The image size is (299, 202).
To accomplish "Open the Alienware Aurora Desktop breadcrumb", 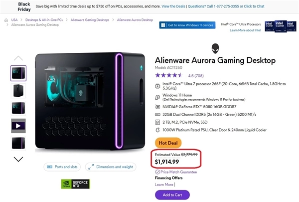I will (135, 20).
